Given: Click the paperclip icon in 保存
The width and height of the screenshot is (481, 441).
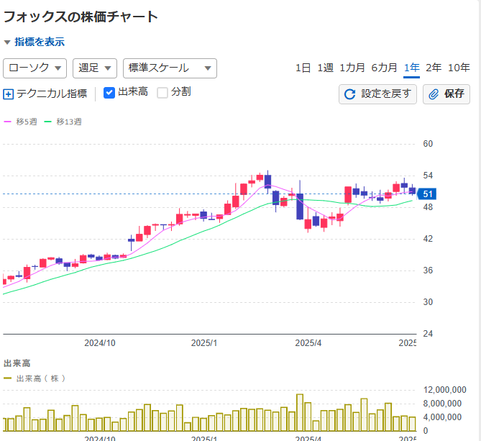Looking at the screenshot, I should click(x=434, y=94).
